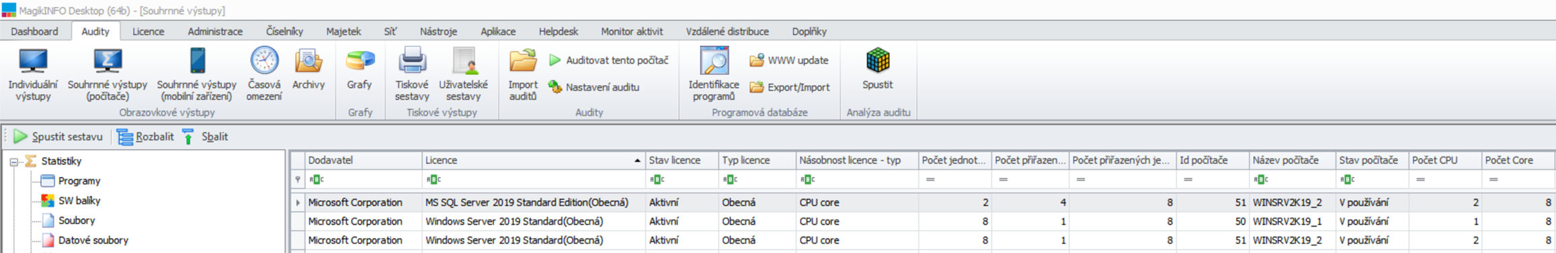Click Id počítače column header
This screenshot has height=253, width=1556.
point(1213,160)
